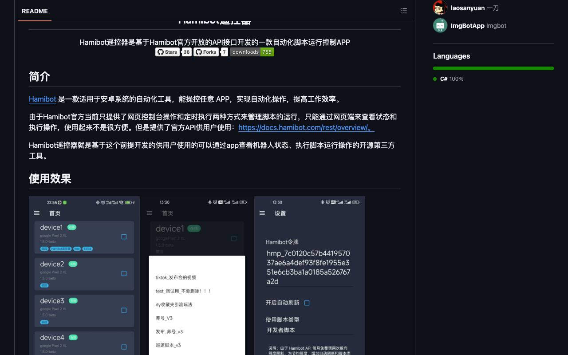Click the centered Hamibot遥控器 description line
This screenshot has width=568, height=355.
(215, 42)
